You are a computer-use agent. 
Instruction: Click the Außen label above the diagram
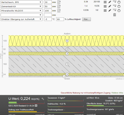pos(67,34)
